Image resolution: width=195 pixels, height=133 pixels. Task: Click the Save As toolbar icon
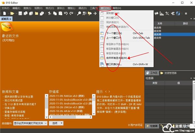click(26, 13)
